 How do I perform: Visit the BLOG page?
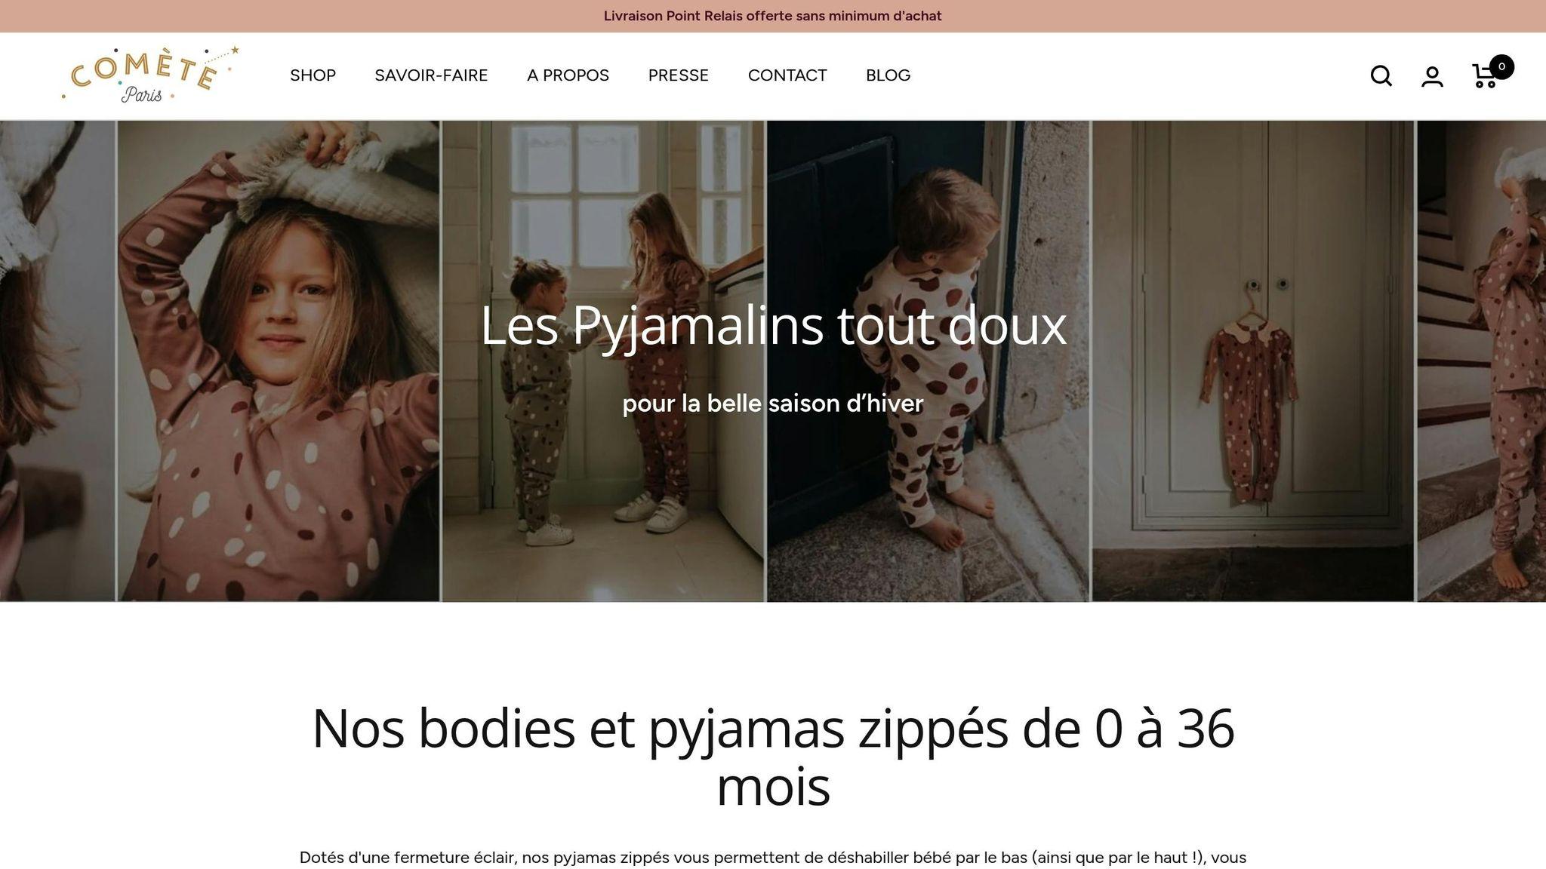[888, 75]
